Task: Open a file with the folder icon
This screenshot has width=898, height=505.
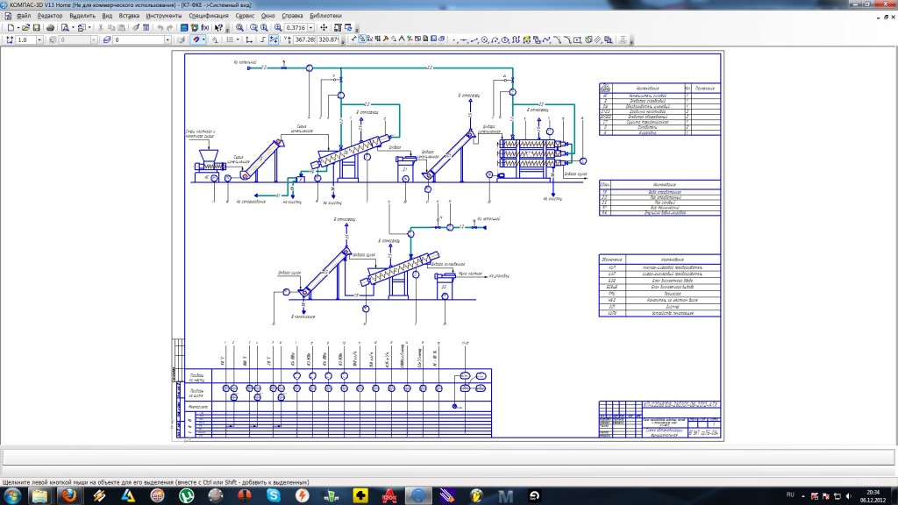Action: point(25,27)
